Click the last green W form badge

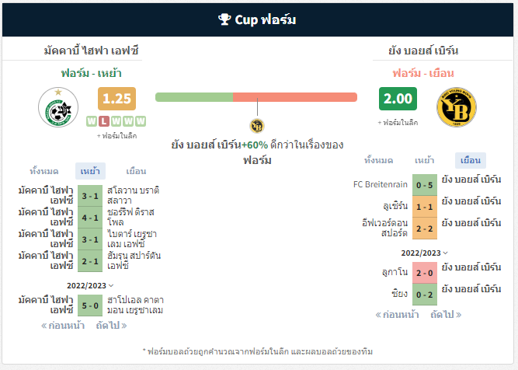pyautogui.click(x=141, y=121)
